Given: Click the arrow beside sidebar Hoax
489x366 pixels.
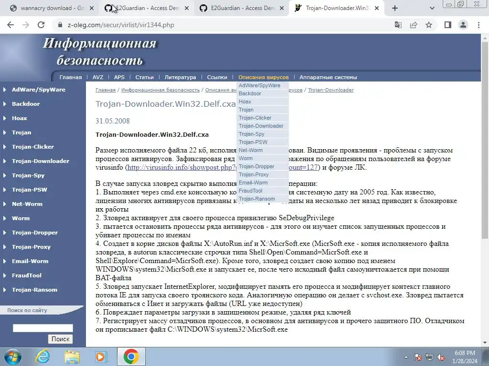Looking at the screenshot, I should (5, 118).
